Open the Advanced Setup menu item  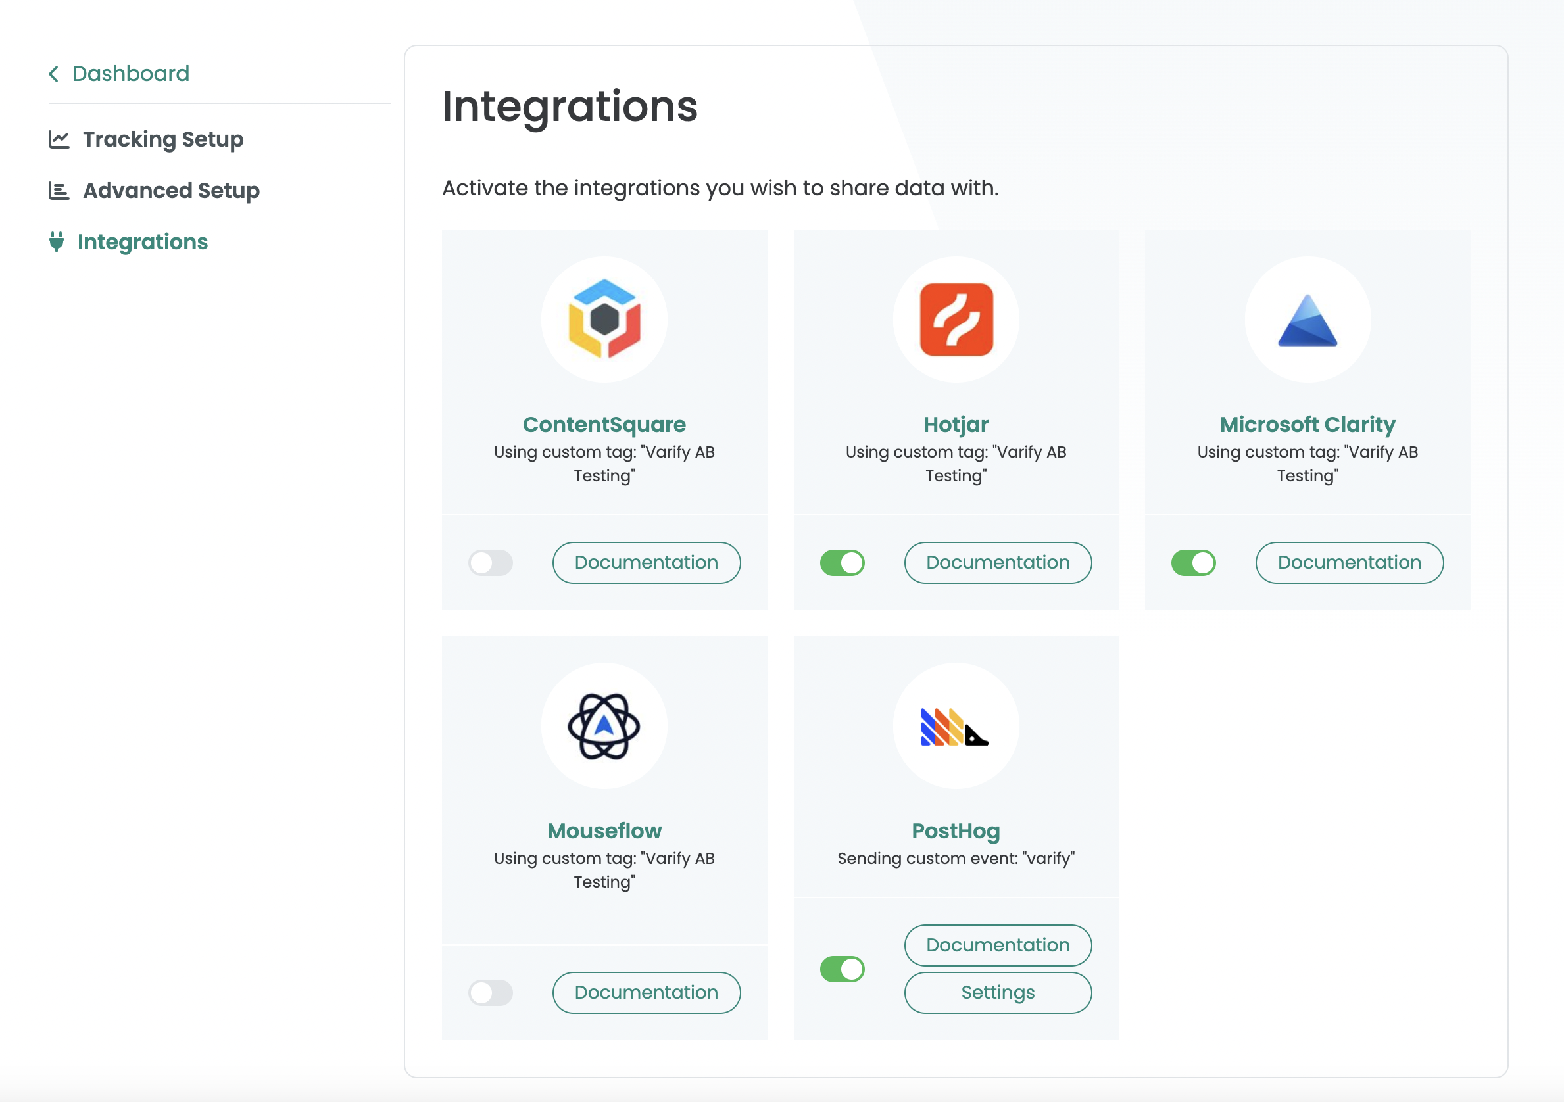(x=171, y=191)
